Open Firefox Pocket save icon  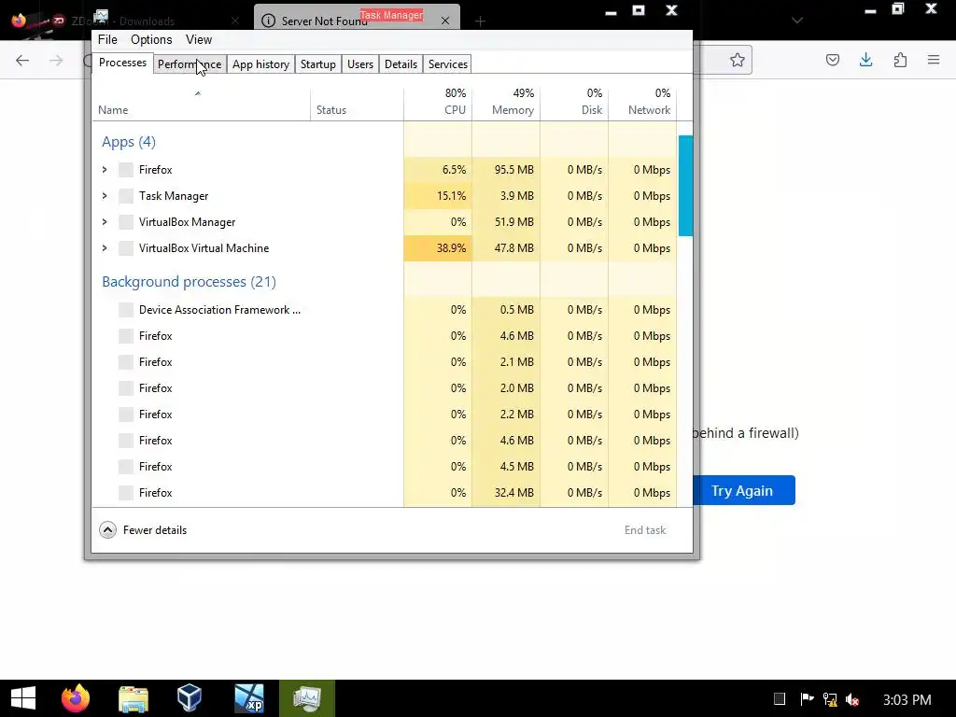point(833,60)
